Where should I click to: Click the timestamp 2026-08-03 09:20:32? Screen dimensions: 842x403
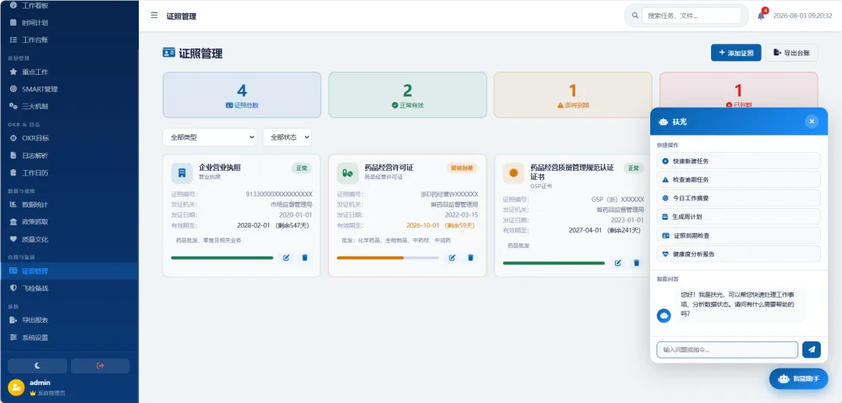[x=802, y=16]
